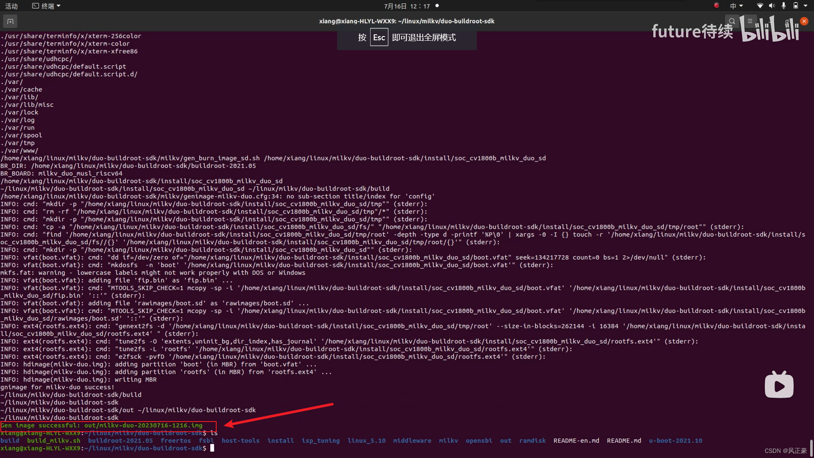The height and width of the screenshot is (458, 814).
Task: Expand the system menu arrow at top right
Action: point(806,6)
